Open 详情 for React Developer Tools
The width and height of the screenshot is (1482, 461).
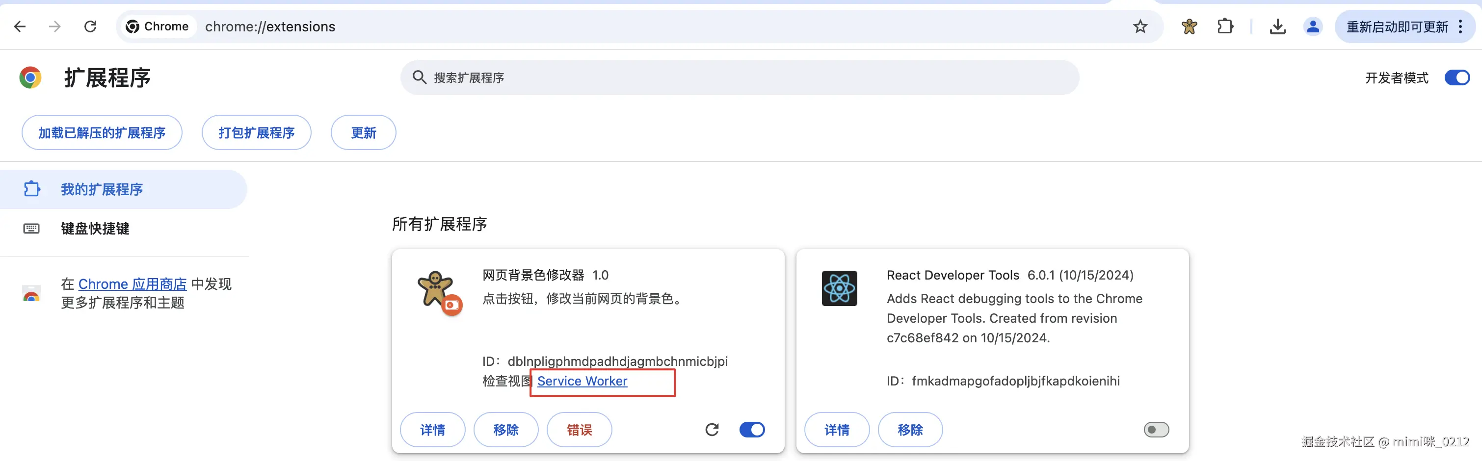[837, 430]
